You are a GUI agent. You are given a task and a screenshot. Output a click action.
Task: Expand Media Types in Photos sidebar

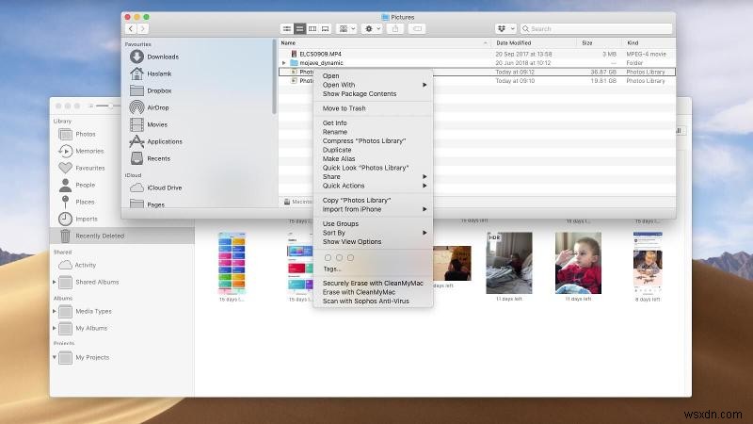[x=55, y=311]
